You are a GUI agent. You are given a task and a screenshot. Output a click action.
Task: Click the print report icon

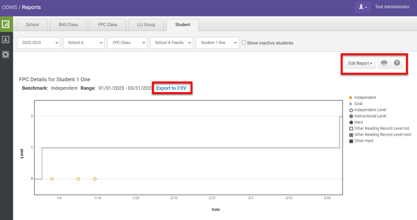point(384,63)
